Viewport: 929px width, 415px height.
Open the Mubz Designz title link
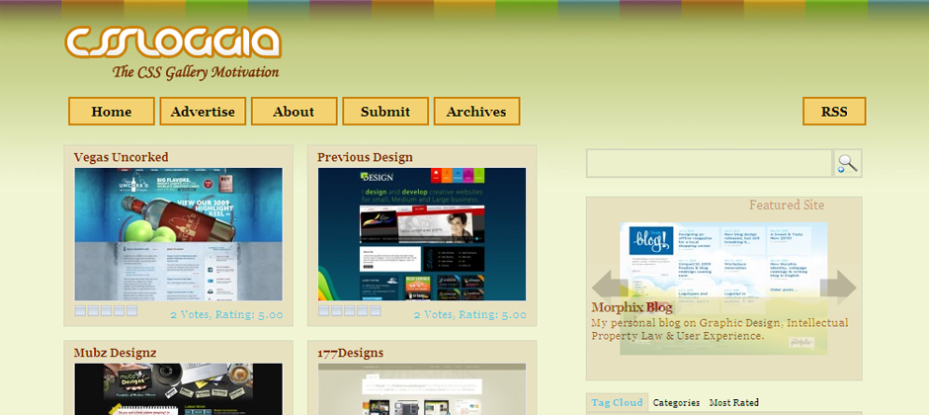[x=115, y=353]
